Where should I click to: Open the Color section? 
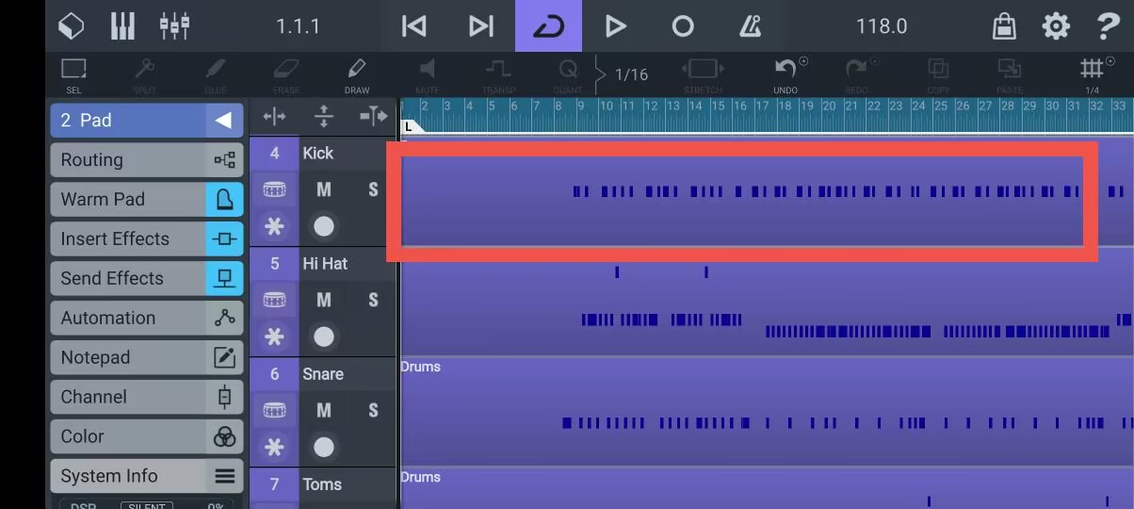(146, 437)
